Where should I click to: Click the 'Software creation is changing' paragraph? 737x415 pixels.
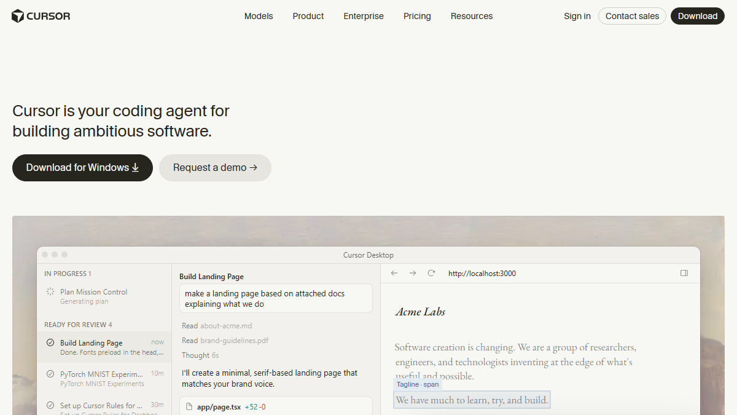pos(516,362)
